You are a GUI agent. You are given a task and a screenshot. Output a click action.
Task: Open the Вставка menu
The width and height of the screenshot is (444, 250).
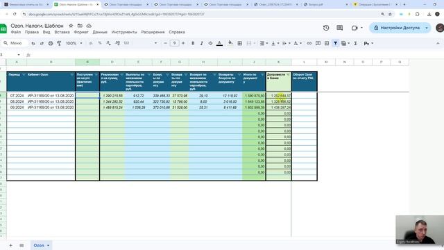coord(62,32)
